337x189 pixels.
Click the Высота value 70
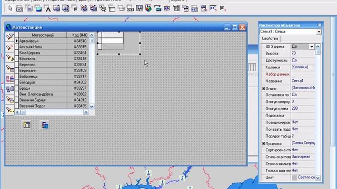click(x=303, y=54)
